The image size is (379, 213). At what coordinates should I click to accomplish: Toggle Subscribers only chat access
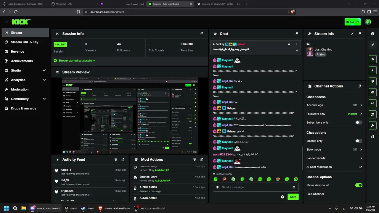point(359,122)
